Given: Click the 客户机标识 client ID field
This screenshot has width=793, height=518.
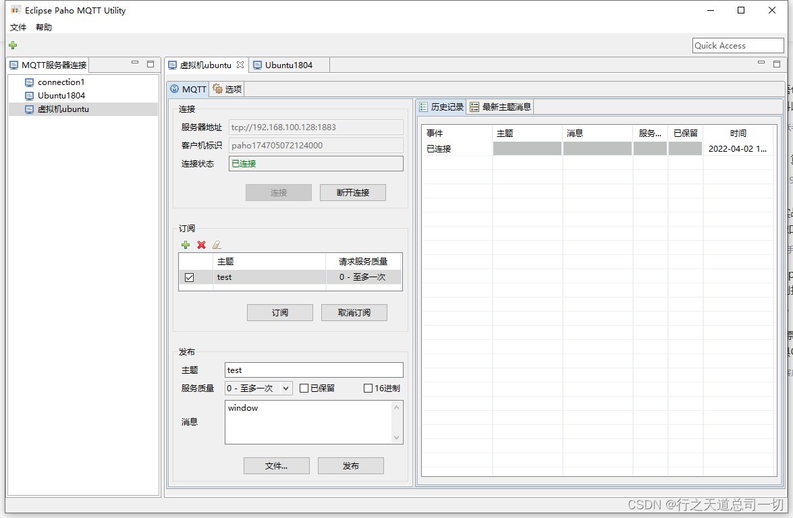Looking at the screenshot, I should [316, 146].
